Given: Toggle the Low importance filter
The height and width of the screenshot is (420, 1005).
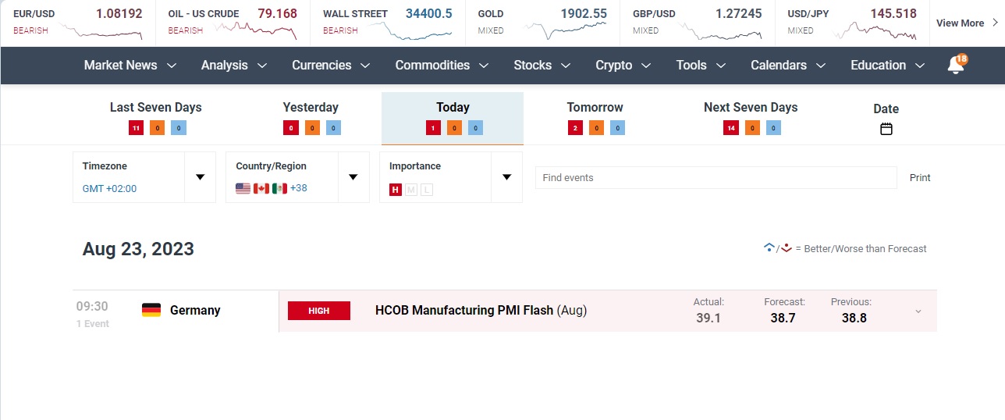Looking at the screenshot, I should click(426, 189).
